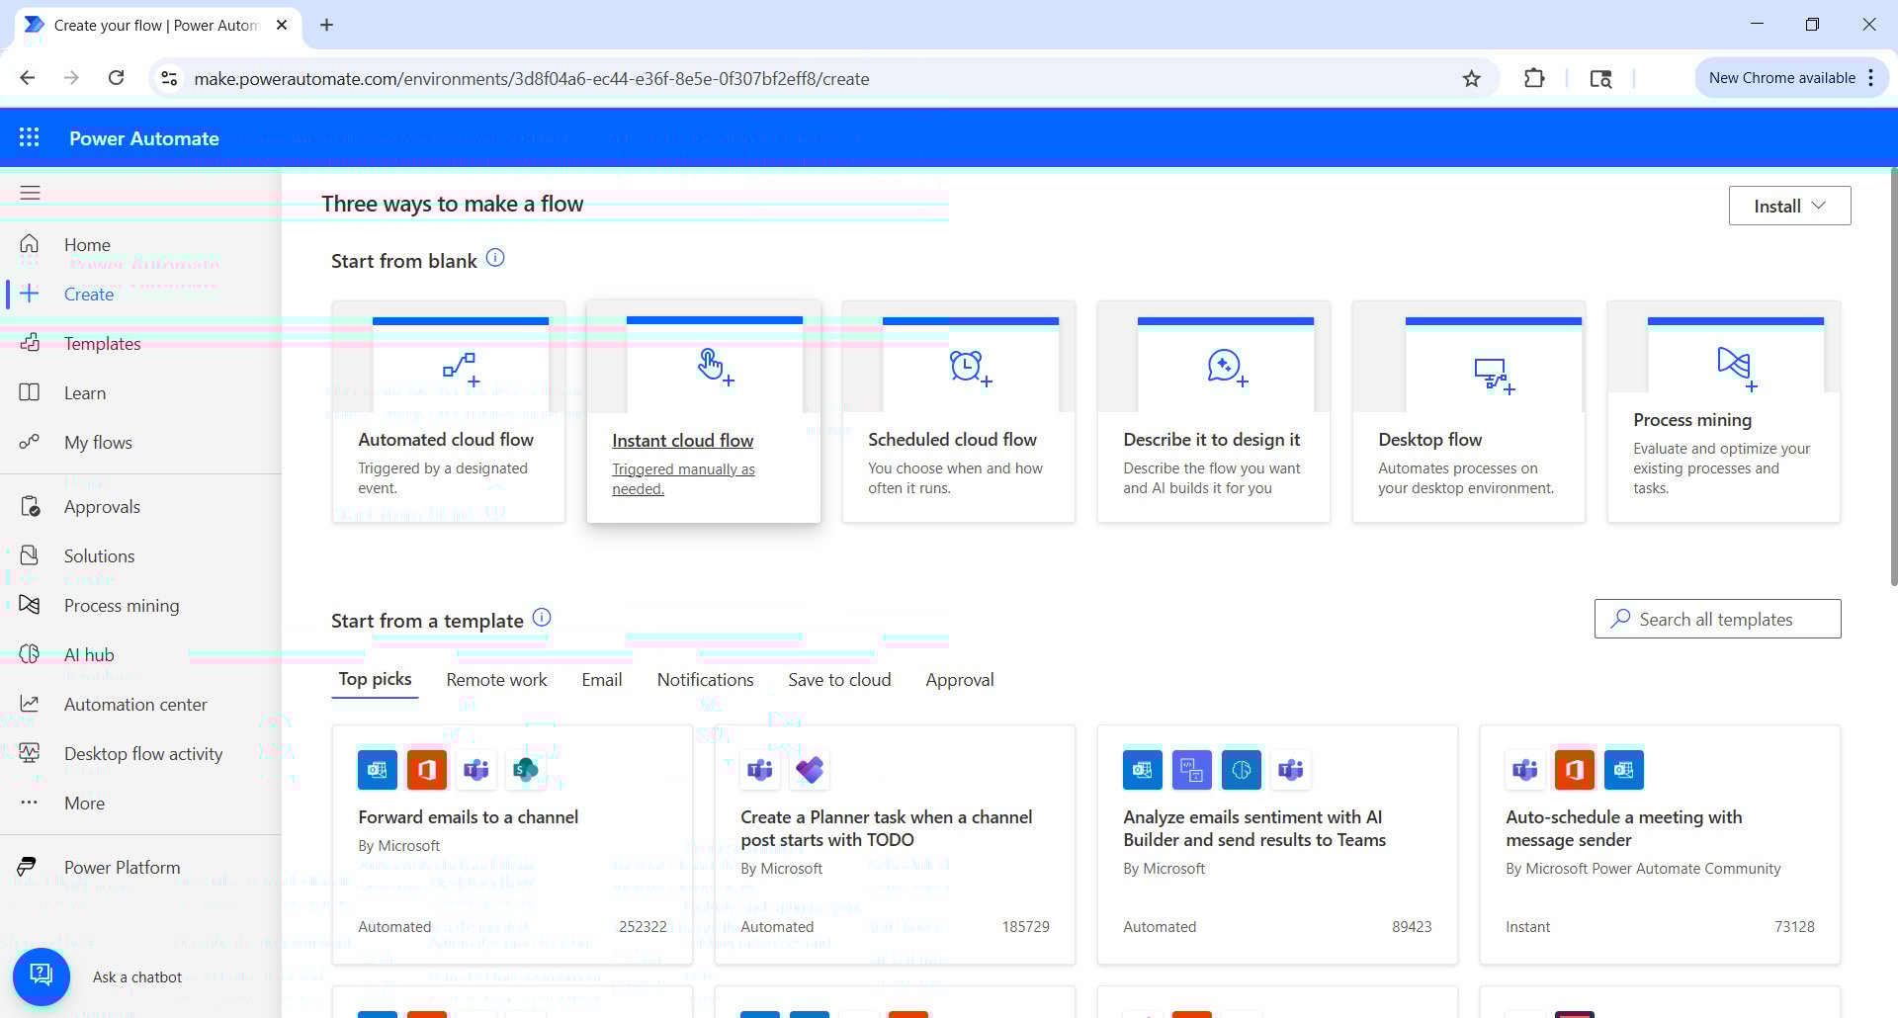Click the Describe it to design it icon

(x=1227, y=367)
